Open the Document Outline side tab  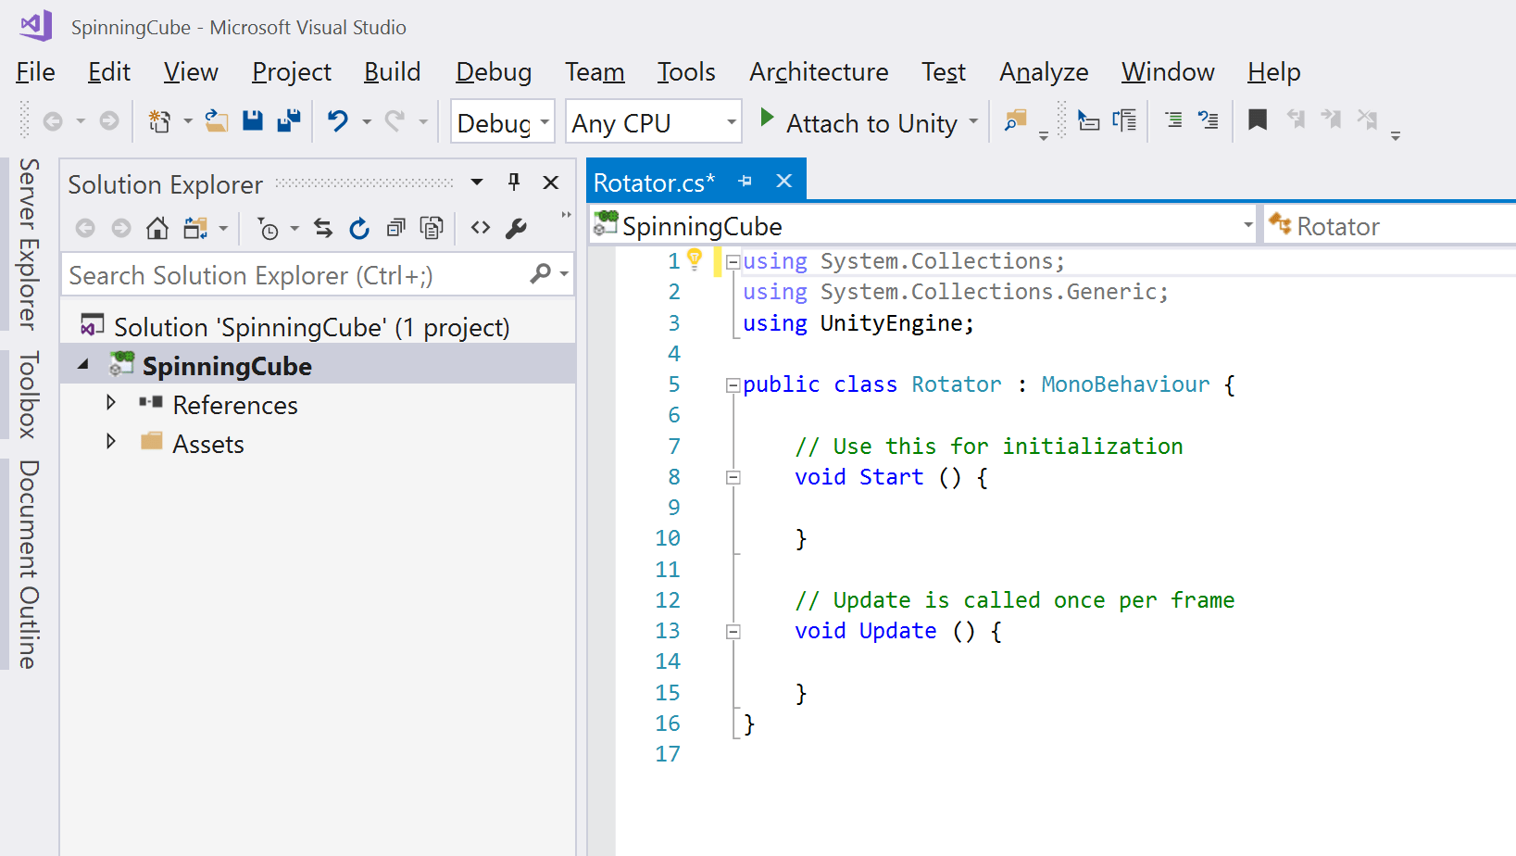[x=29, y=564]
